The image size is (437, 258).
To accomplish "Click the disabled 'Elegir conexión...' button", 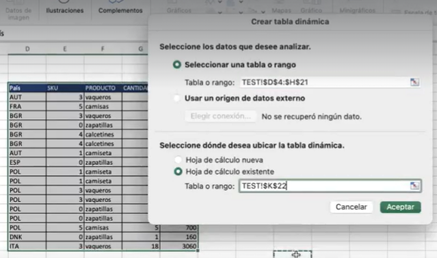I will [220, 116].
